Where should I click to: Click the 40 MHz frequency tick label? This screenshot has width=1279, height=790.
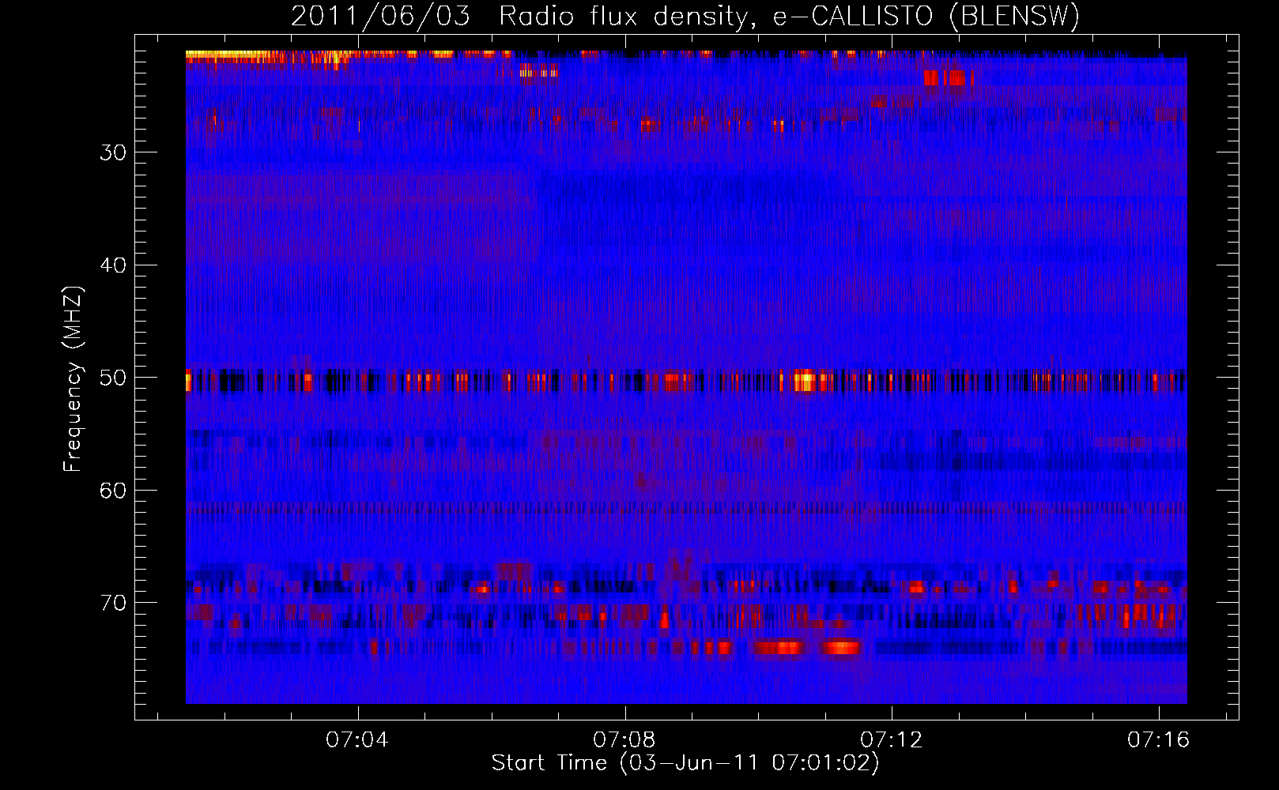coord(113,265)
